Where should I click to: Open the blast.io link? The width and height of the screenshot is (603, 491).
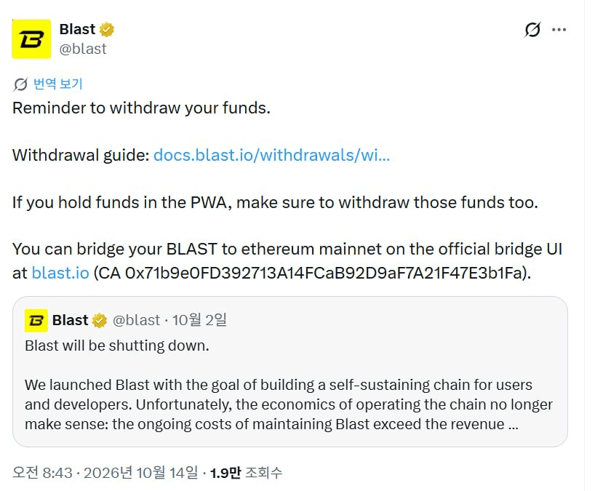click(60, 273)
